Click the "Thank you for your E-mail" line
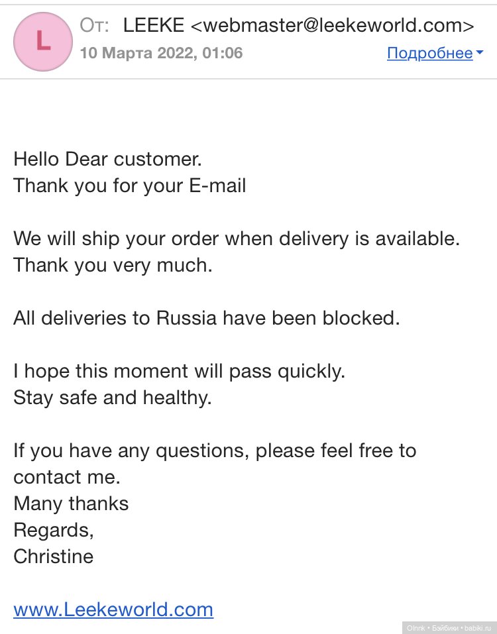 tap(130, 185)
